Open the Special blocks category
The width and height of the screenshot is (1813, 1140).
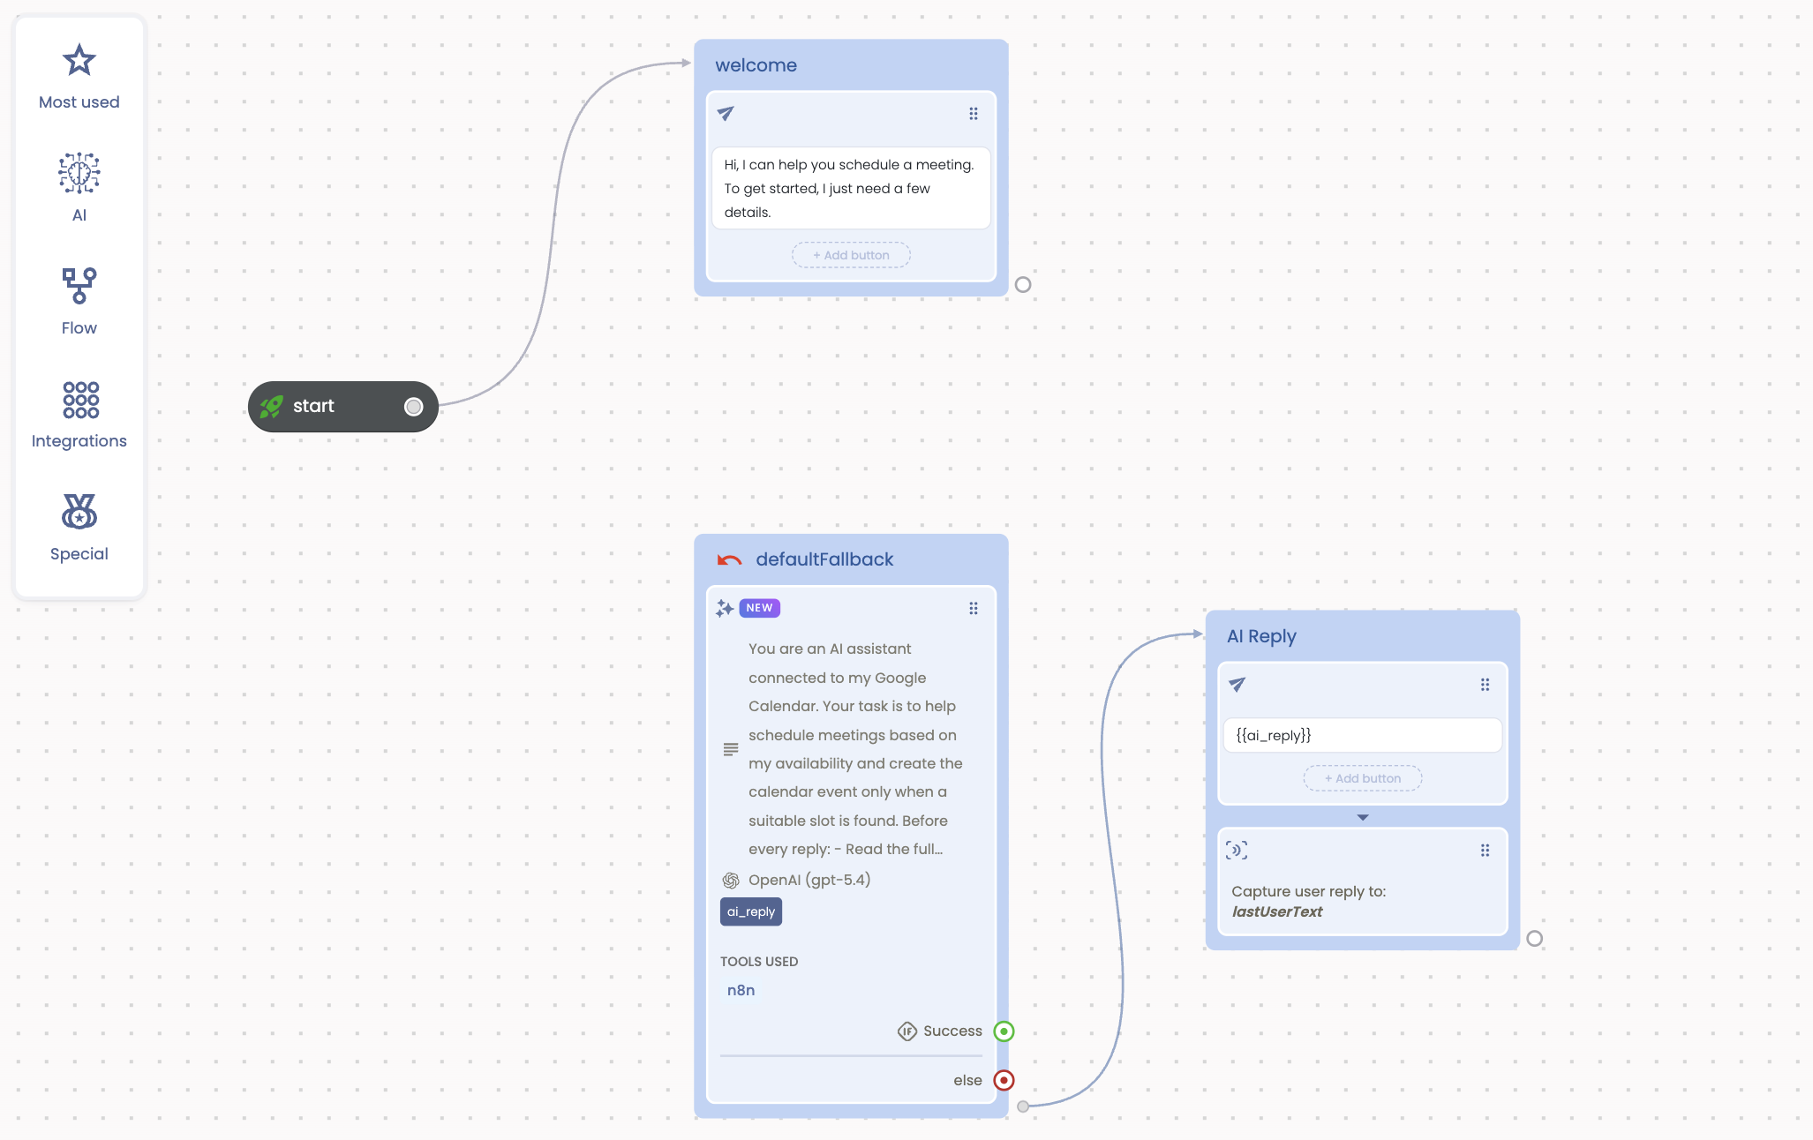[x=79, y=527]
